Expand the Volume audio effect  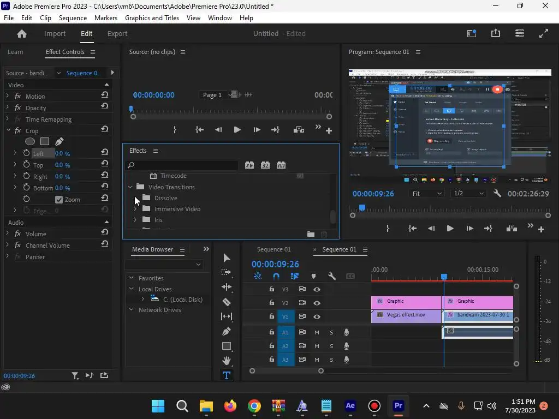pos(8,234)
